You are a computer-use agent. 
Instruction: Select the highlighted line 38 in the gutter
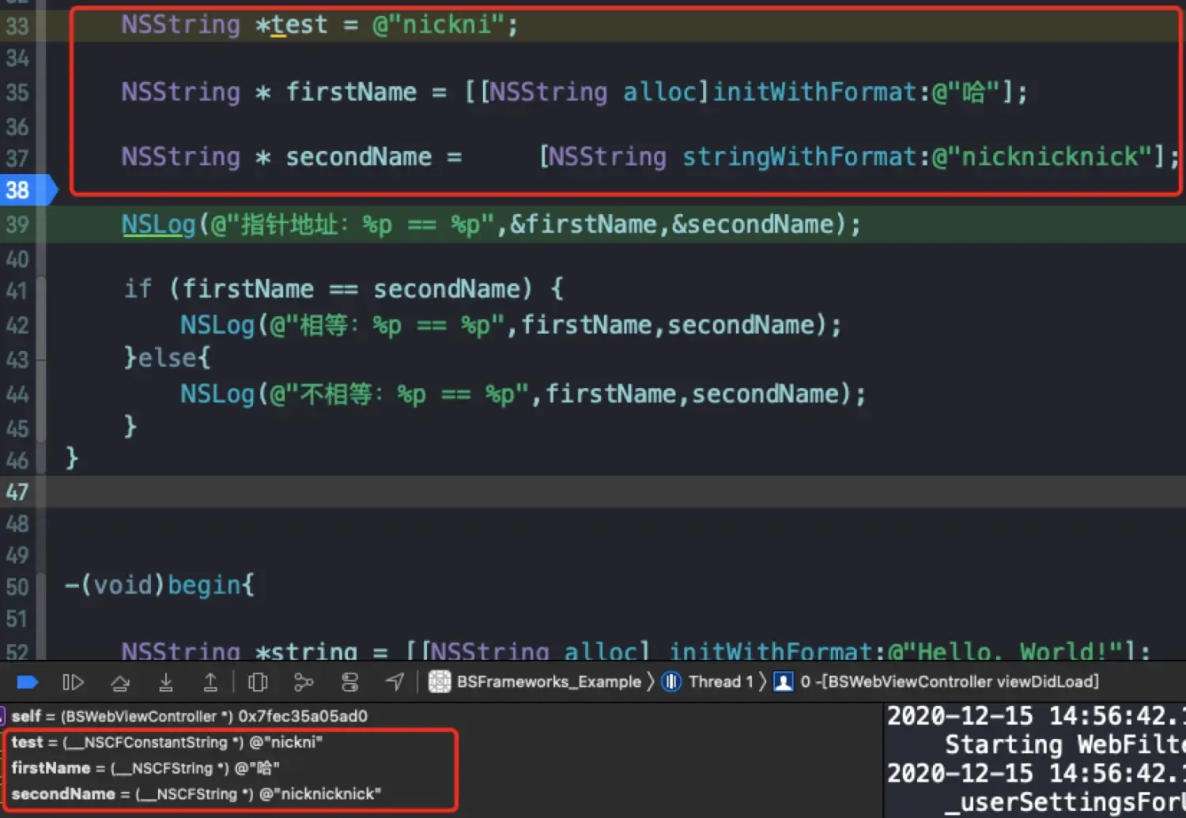pos(19,190)
